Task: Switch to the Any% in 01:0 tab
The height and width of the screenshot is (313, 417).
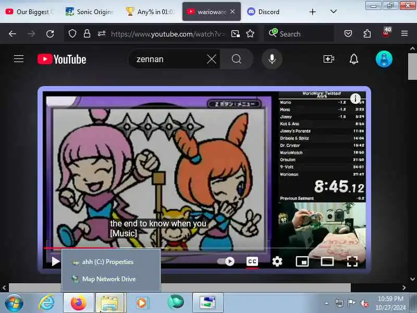Action: 151,11
